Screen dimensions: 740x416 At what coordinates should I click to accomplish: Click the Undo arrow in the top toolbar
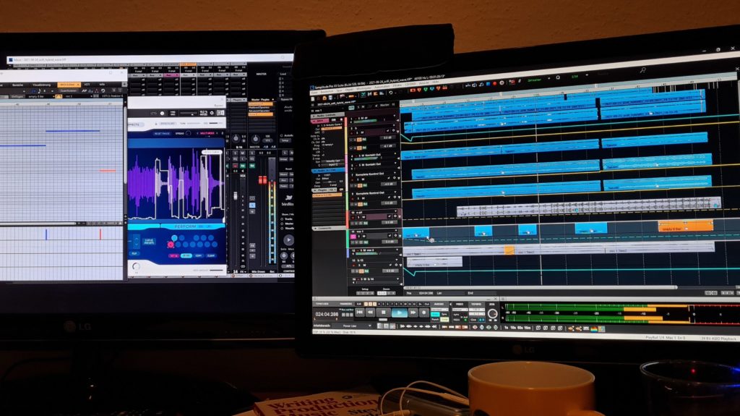[391, 93]
